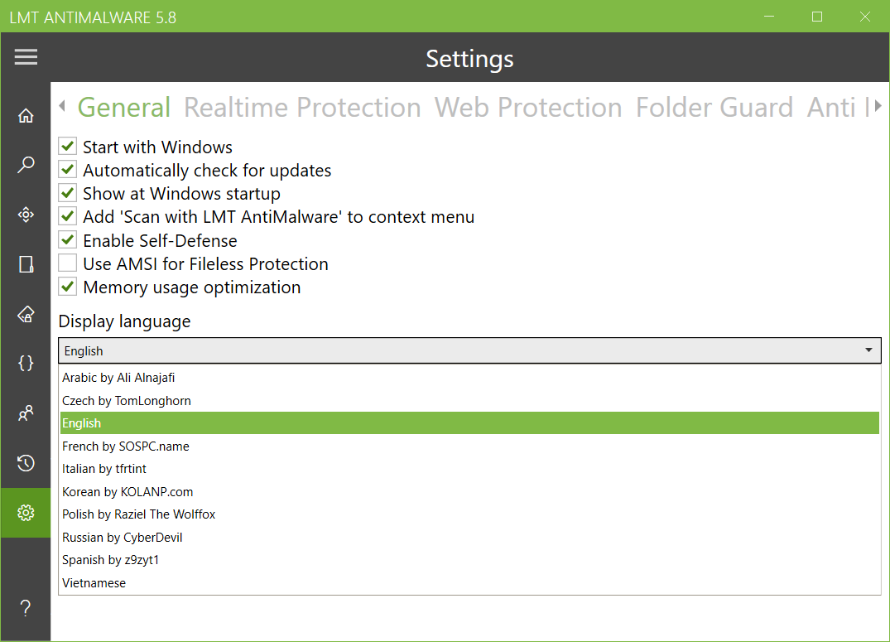This screenshot has width=890, height=642.
Task: Select French by SOSPC.name language
Action: (x=126, y=447)
